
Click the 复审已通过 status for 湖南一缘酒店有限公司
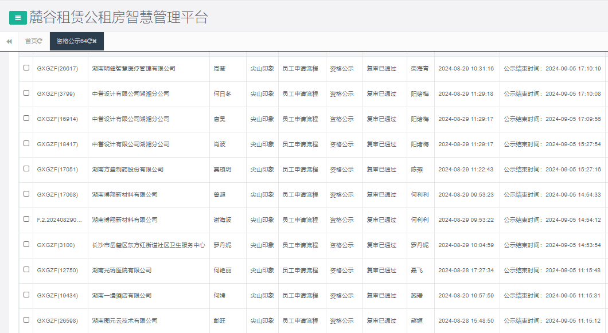[x=382, y=295]
